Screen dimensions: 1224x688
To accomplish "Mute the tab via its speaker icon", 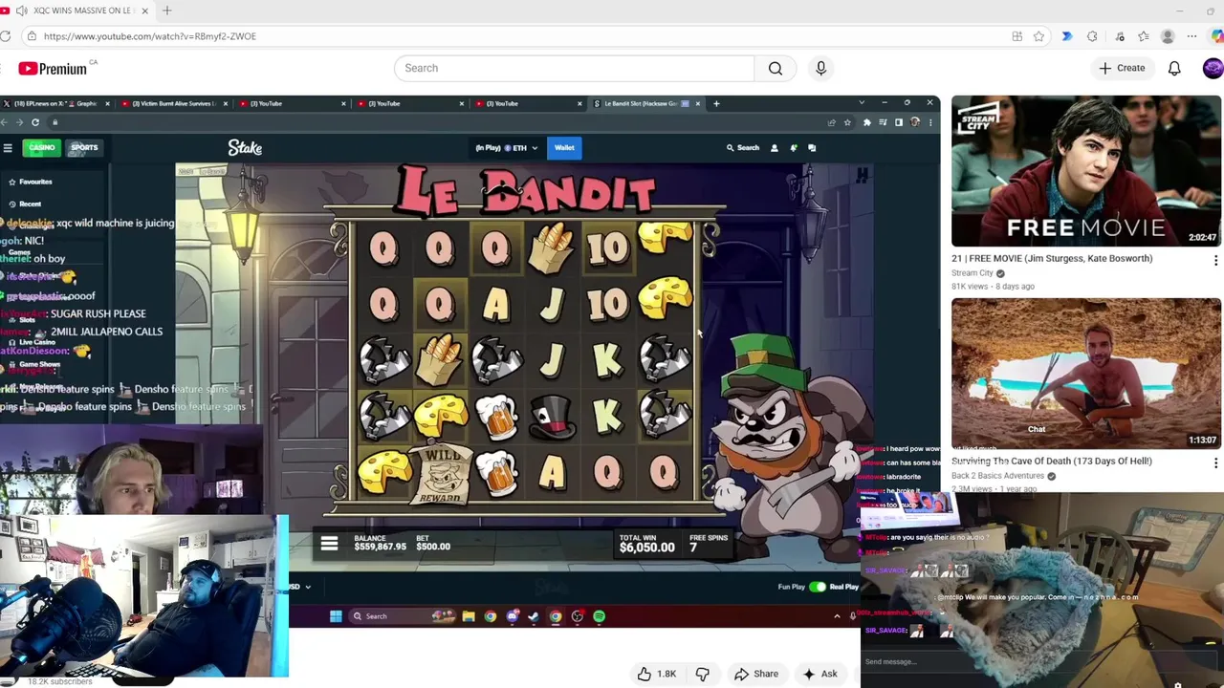I will tap(22, 11).
